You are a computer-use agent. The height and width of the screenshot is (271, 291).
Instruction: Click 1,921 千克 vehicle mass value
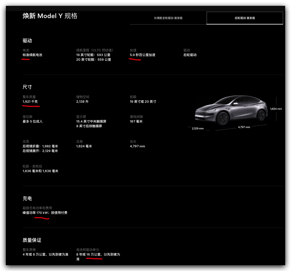click(x=30, y=102)
